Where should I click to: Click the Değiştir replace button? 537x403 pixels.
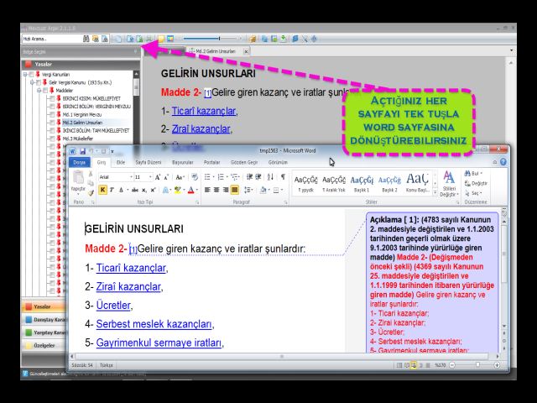click(x=476, y=183)
